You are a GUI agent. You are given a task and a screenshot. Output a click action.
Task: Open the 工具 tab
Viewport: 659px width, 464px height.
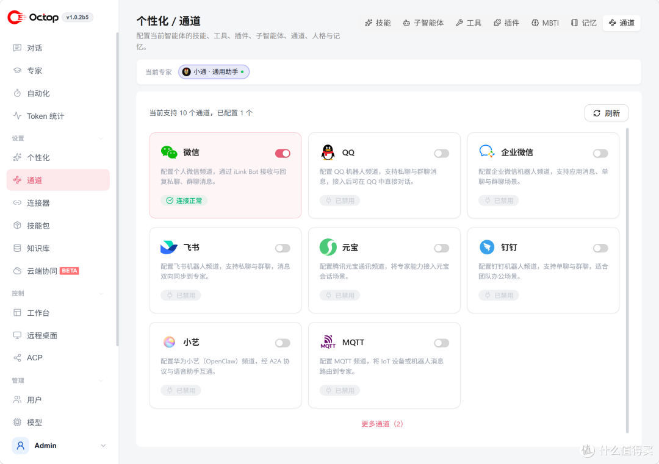(469, 23)
